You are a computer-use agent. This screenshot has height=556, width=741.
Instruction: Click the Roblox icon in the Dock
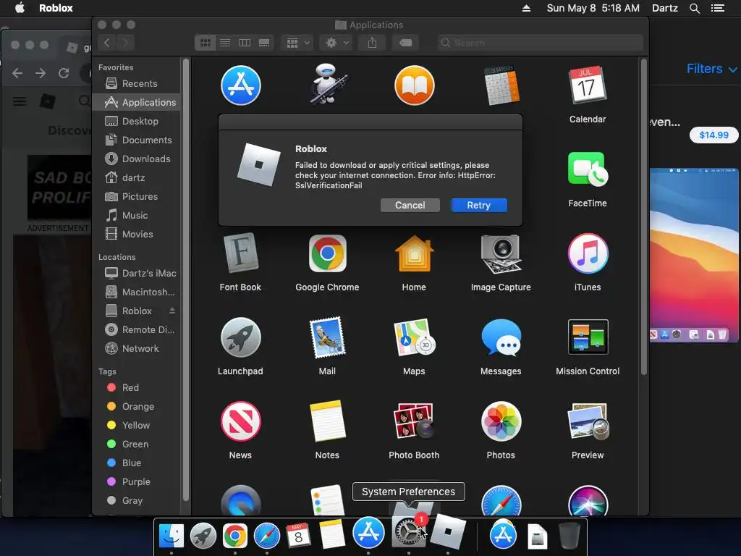pyautogui.click(x=448, y=532)
